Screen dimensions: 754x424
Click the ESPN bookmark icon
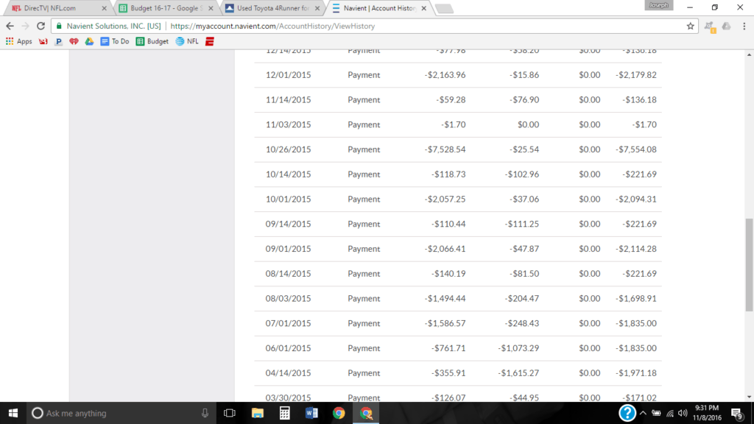[208, 41]
